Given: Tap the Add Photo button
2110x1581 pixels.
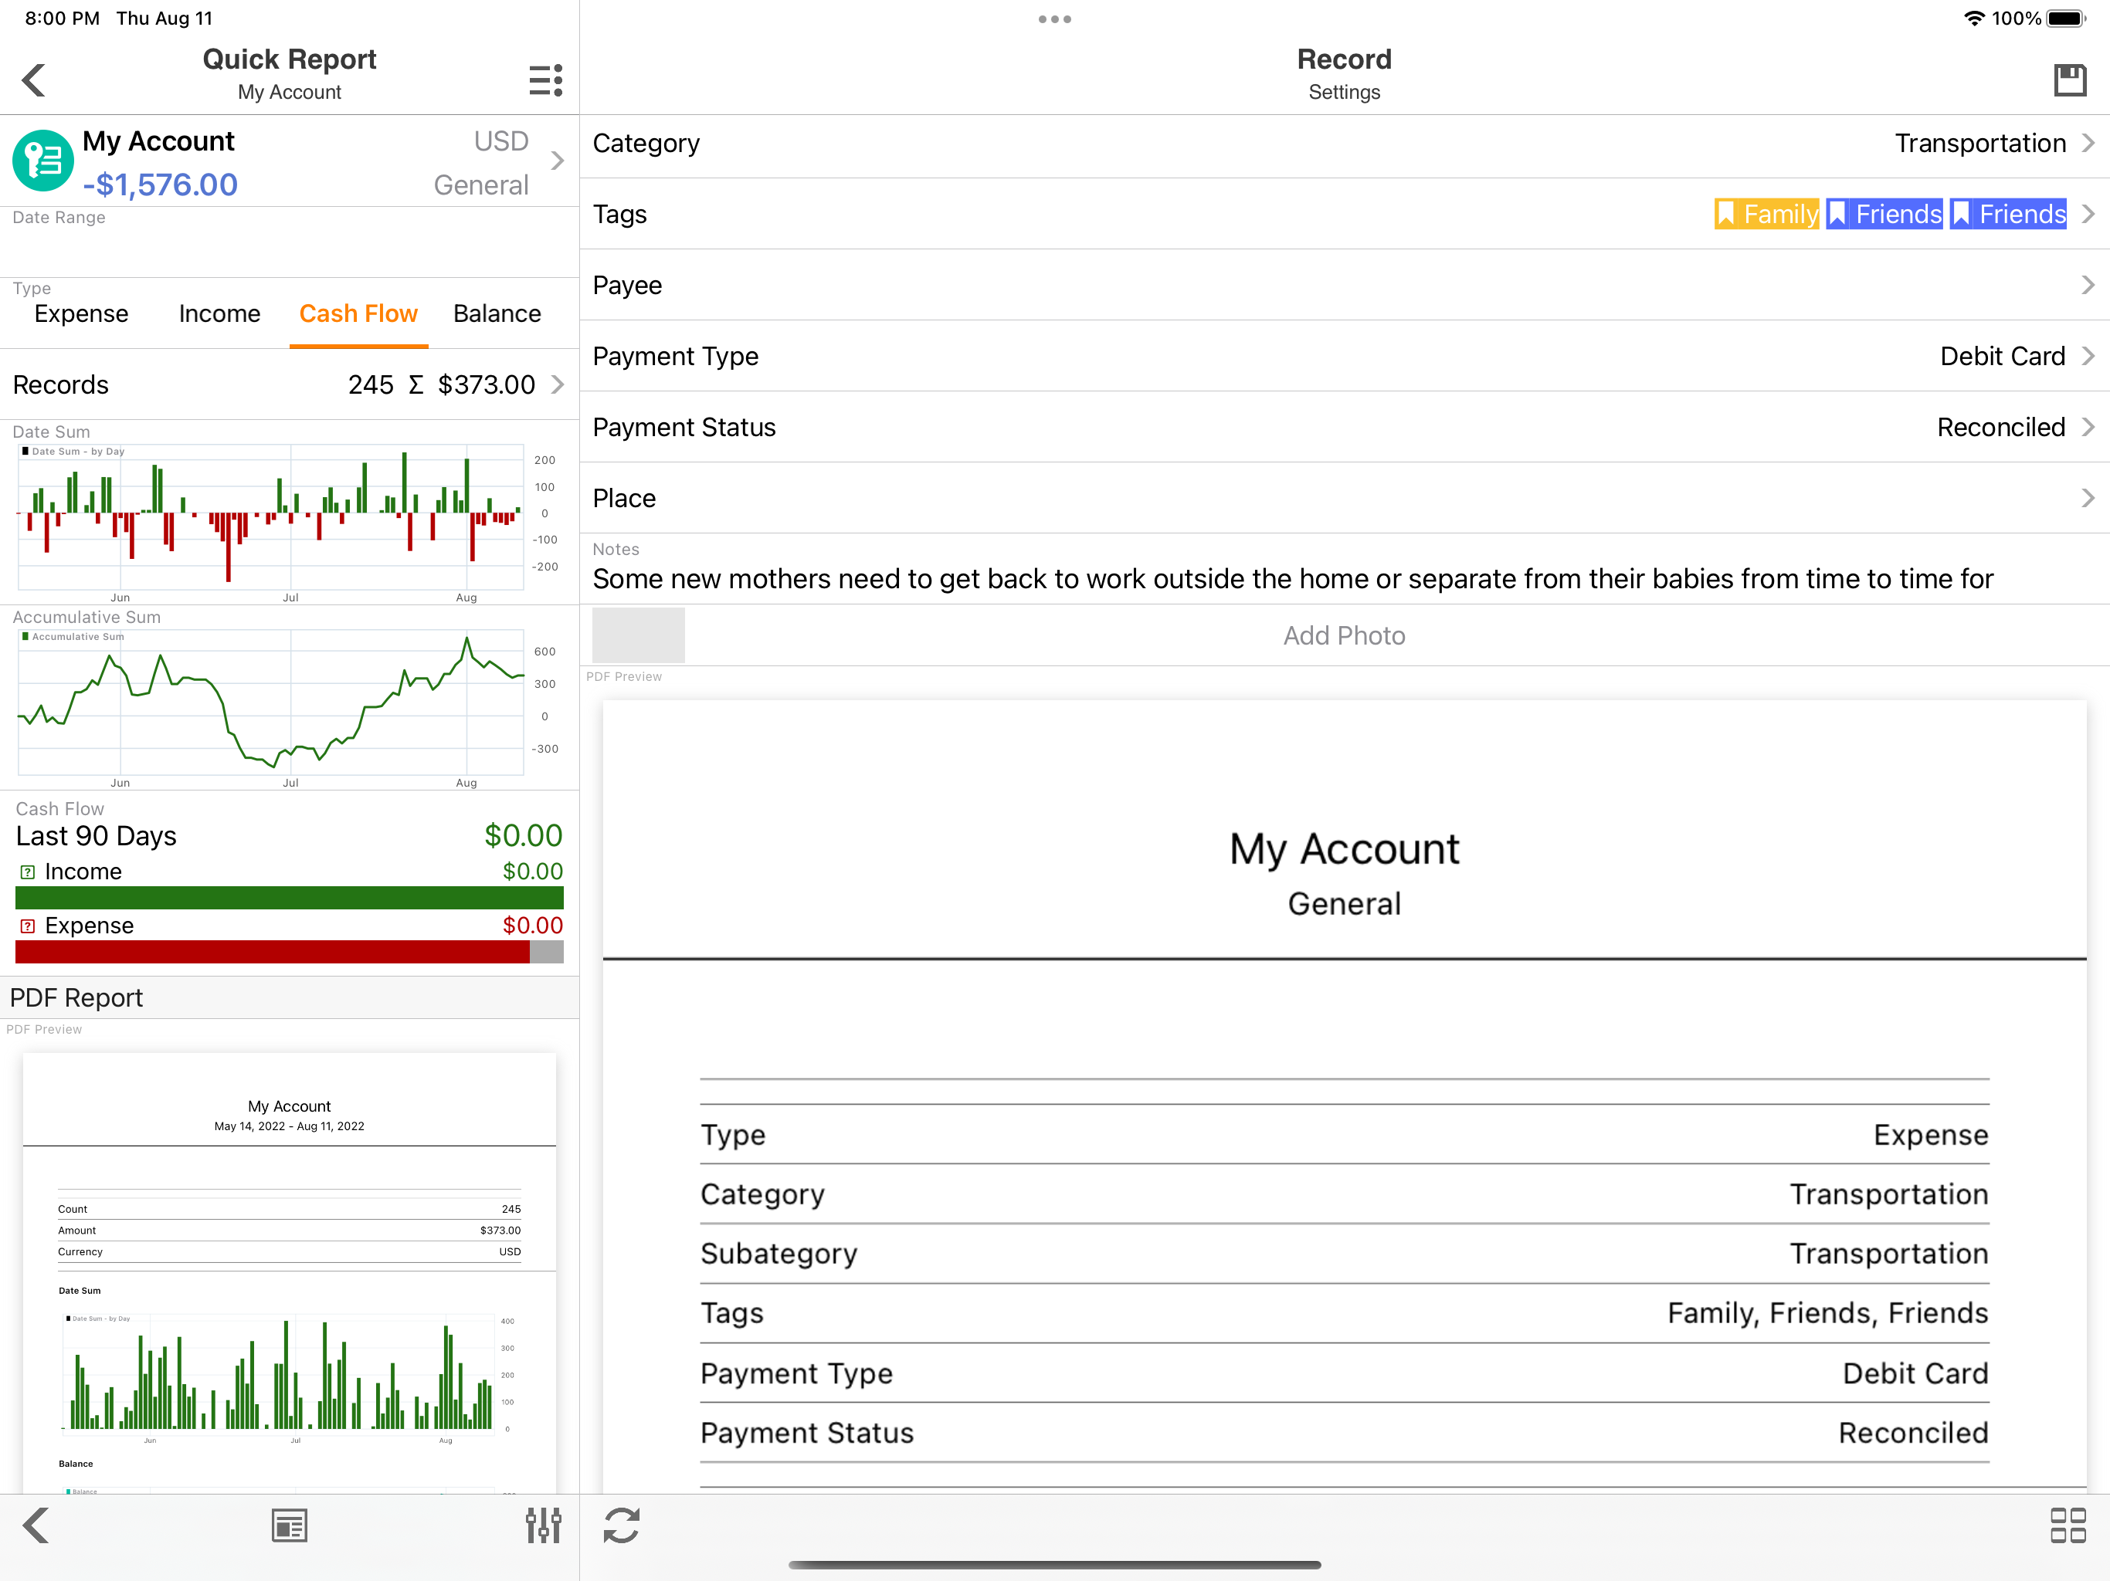Looking at the screenshot, I should (x=1343, y=636).
